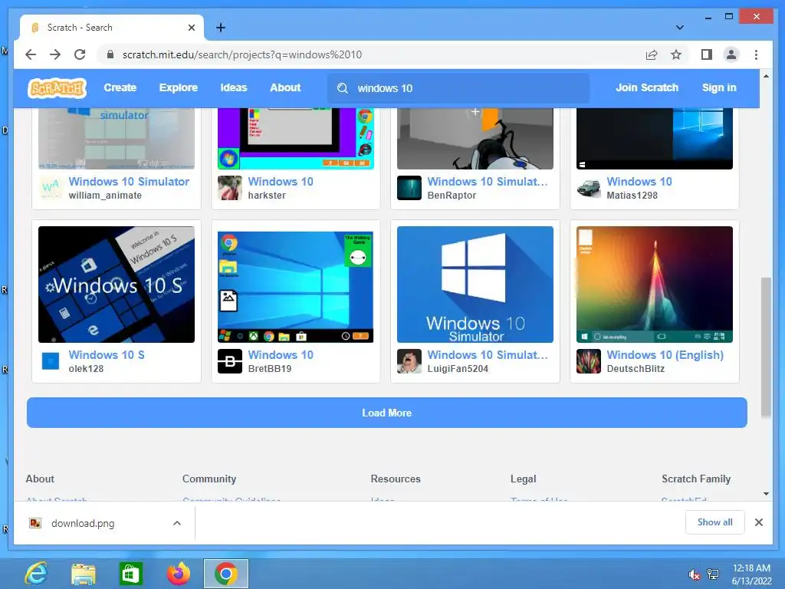Go forward in Chrome
This screenshot has width=785, height=589.
(55, 54)
